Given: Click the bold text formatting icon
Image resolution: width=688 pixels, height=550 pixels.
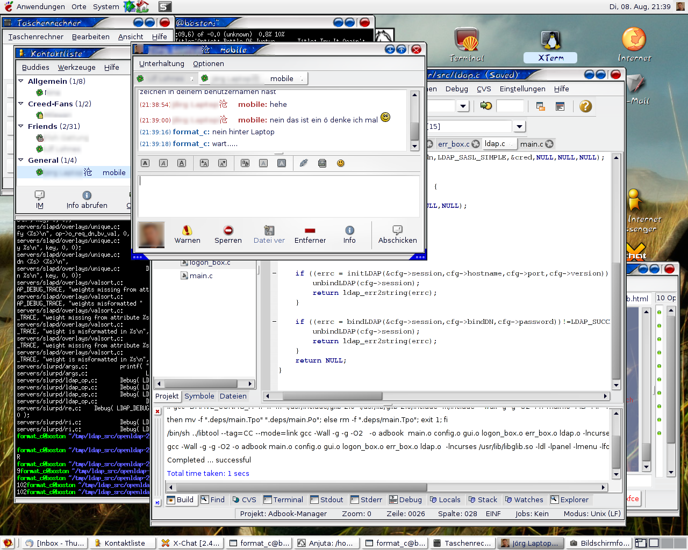Looking at the screenshot, I should tap(145, 163).
